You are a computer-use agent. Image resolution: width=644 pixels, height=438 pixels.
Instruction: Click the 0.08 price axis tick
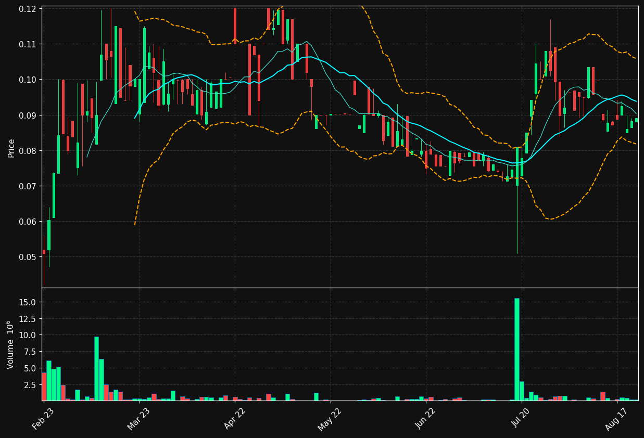coord(28,151)
